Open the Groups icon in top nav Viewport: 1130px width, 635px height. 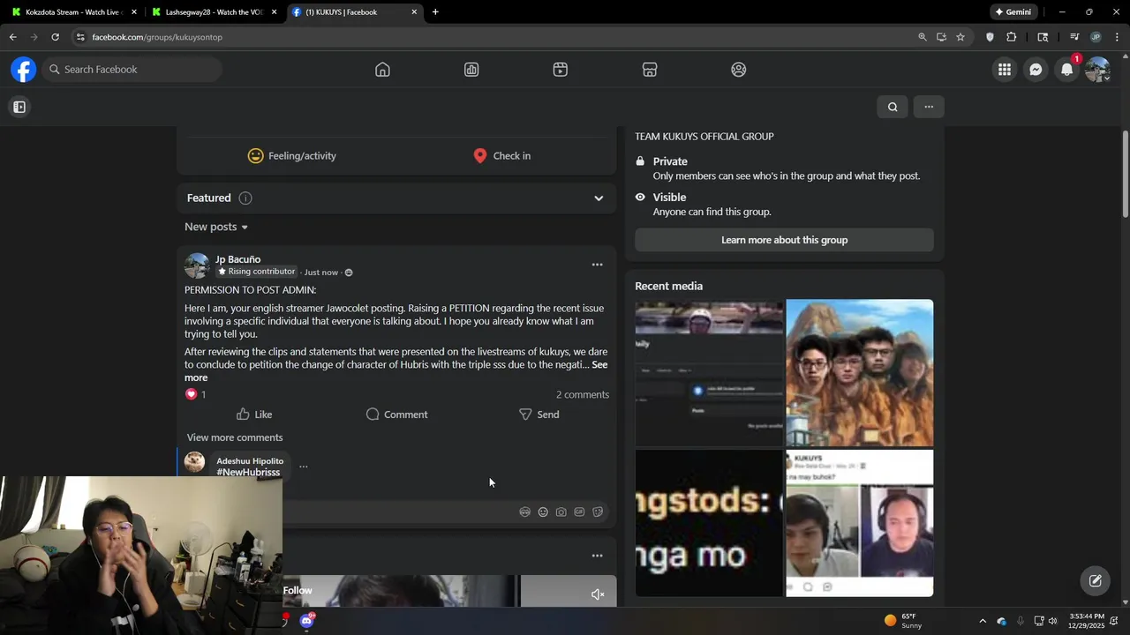739,70
